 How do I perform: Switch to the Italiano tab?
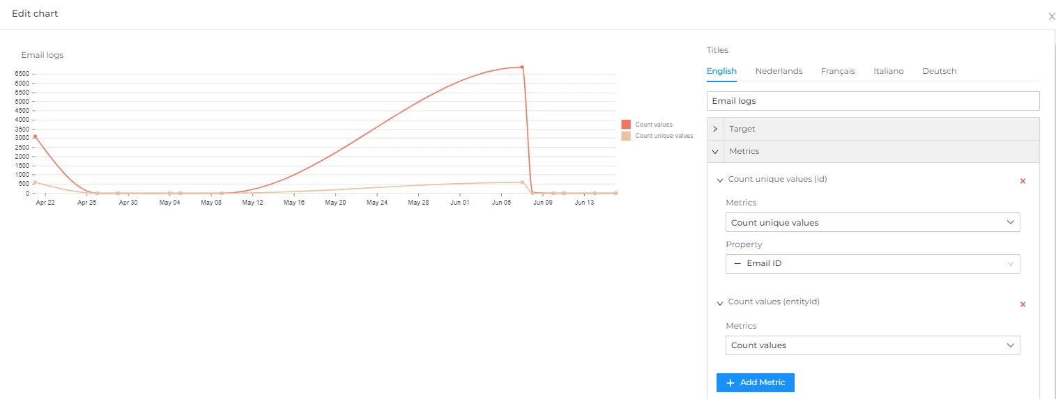coord(889,71)
